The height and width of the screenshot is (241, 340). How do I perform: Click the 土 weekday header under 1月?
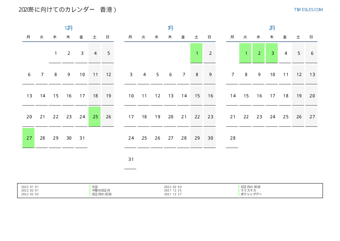196,37
